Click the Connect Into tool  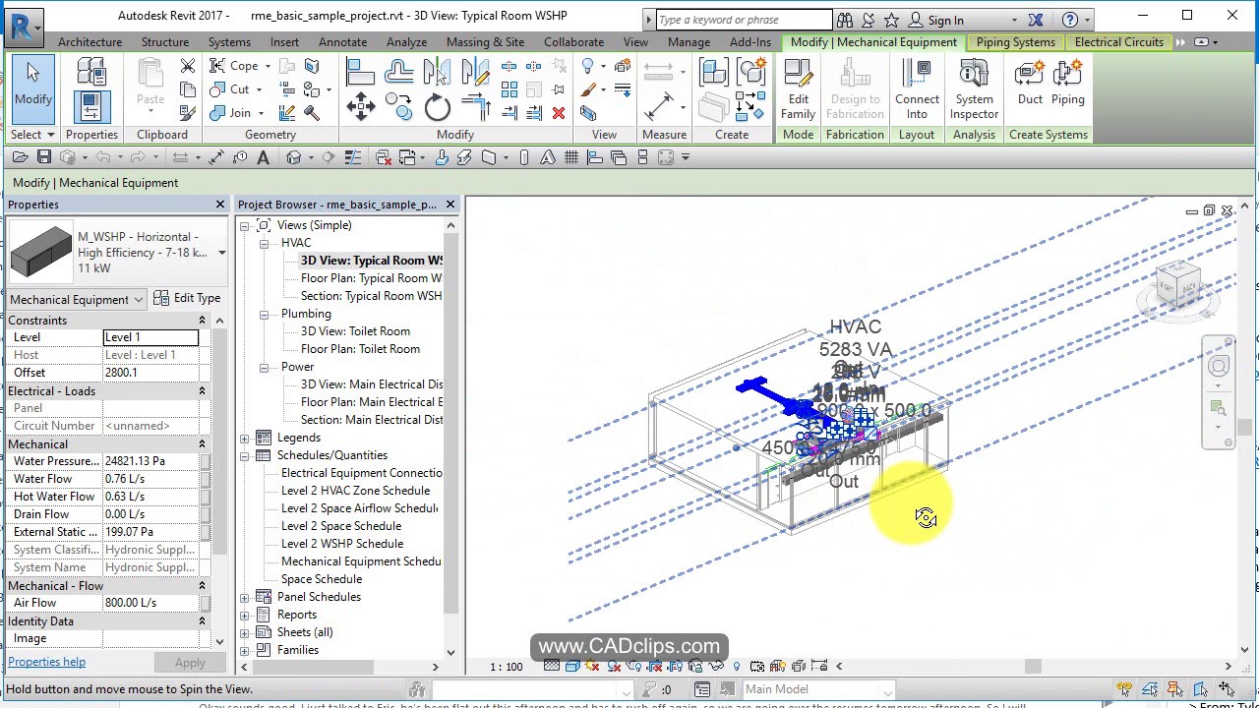917,88
